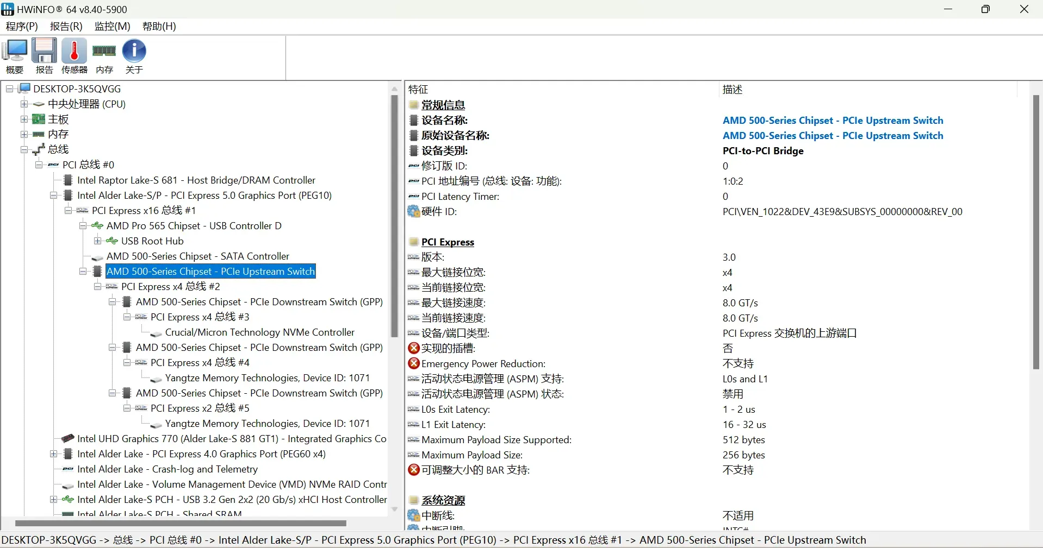1043x548 pixels.
Task: Click red X icon beside Emergency Power Reduction
Action: pyautogui.click(x=414, y=363)
